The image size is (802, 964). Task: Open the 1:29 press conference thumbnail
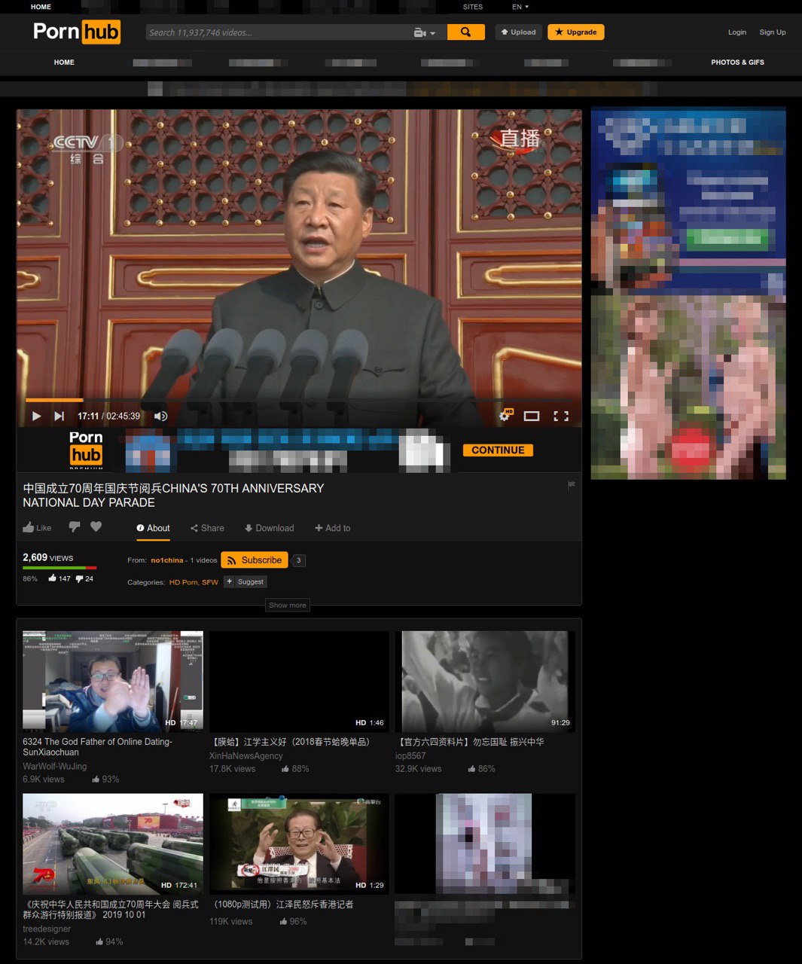tap(299, 843)
